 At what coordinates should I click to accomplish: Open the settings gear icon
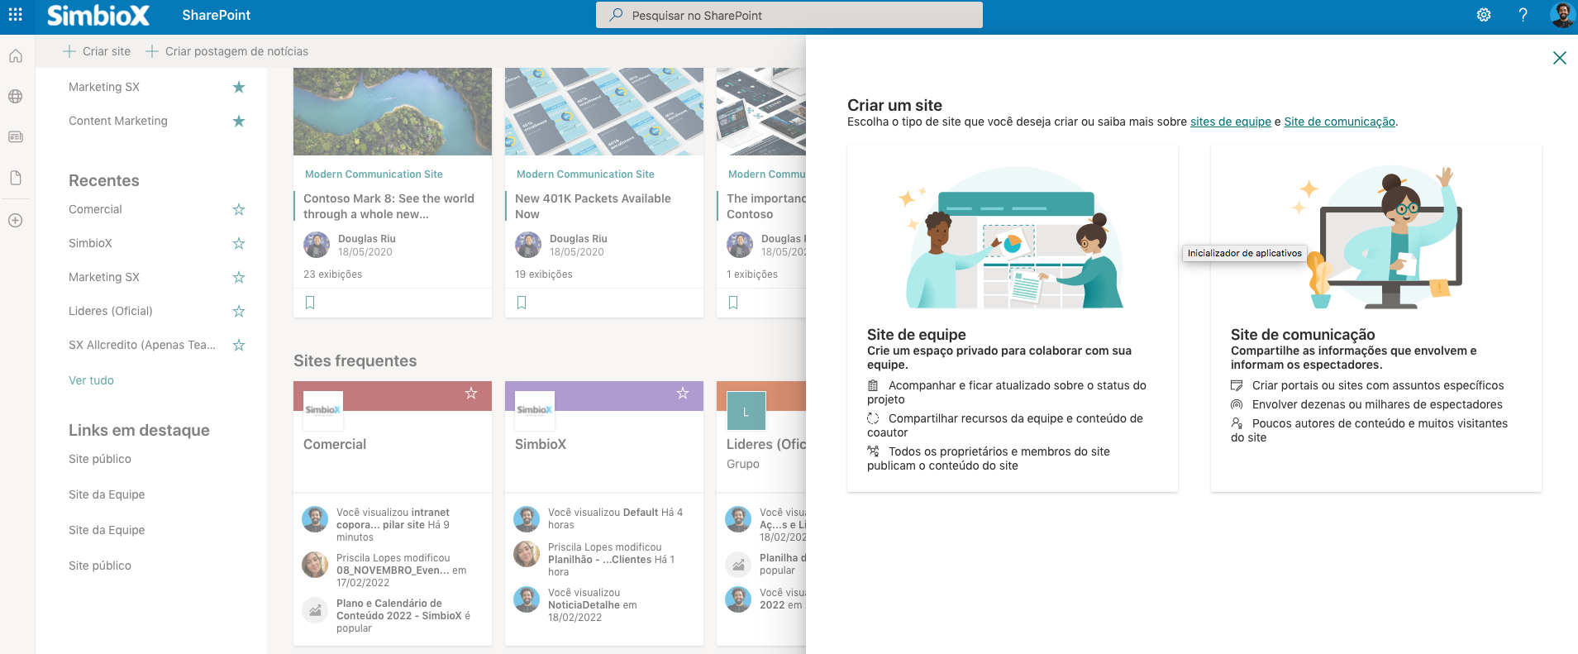[1484, 15]
